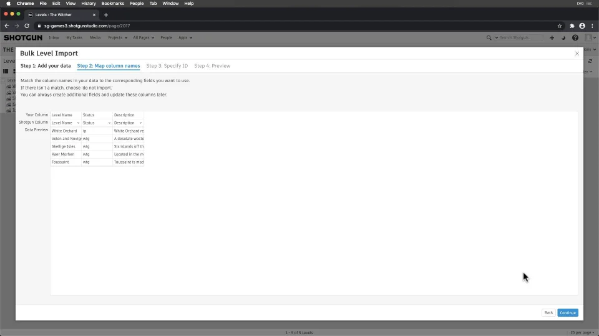This screenshot has width=599, height=336.
Task: Open the Media page
Action: click(x=95, y=38)
